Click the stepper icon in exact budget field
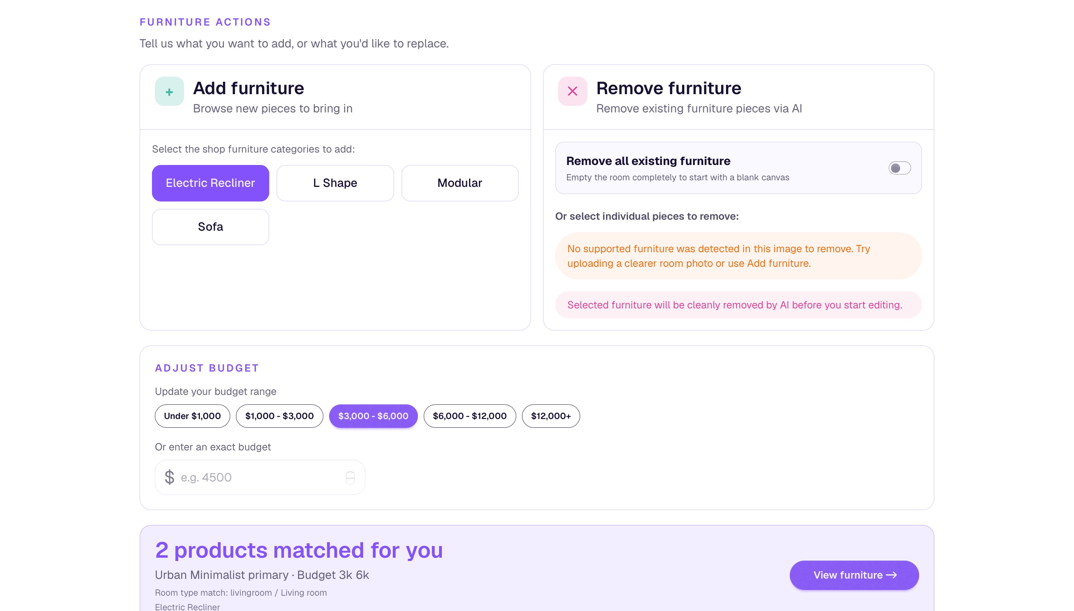 coord(350,477)
